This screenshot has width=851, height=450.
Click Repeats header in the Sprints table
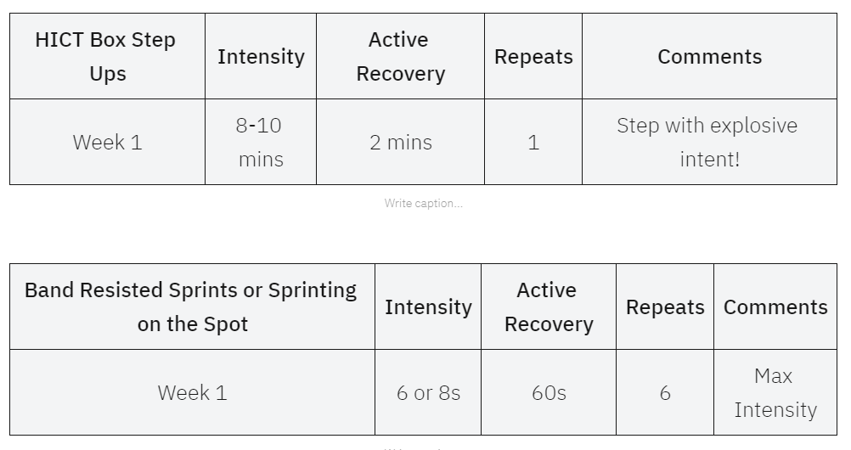click(x=665, y=307)
